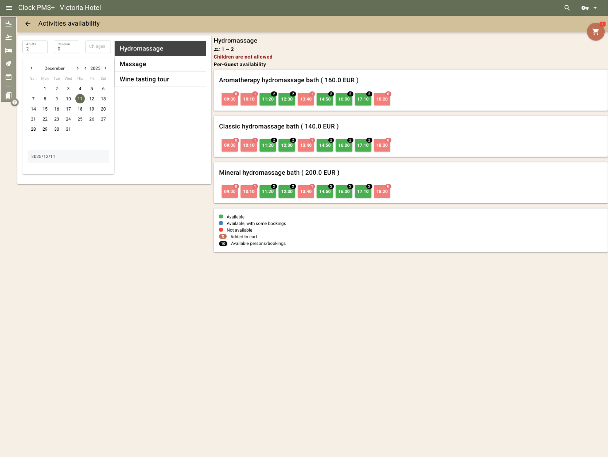Select the Massage activity tab
Screen dimensions: 608x457
(x=160, y=64)
